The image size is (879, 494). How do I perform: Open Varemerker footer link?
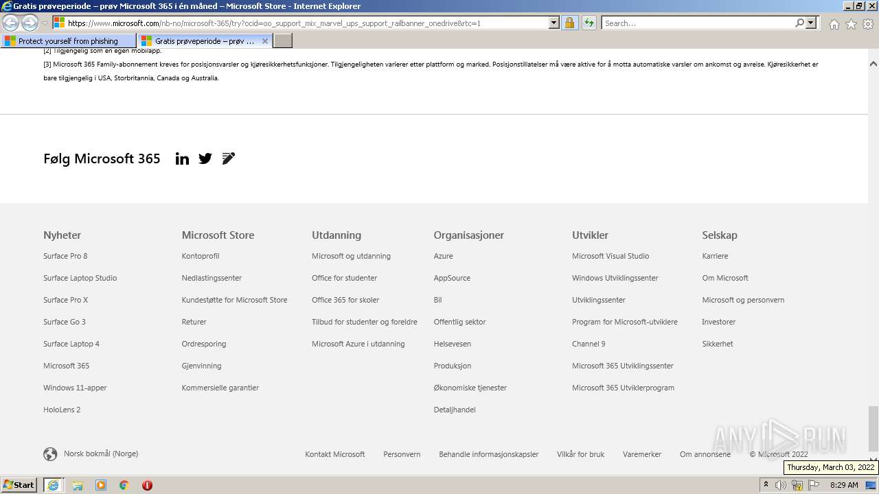642,454
